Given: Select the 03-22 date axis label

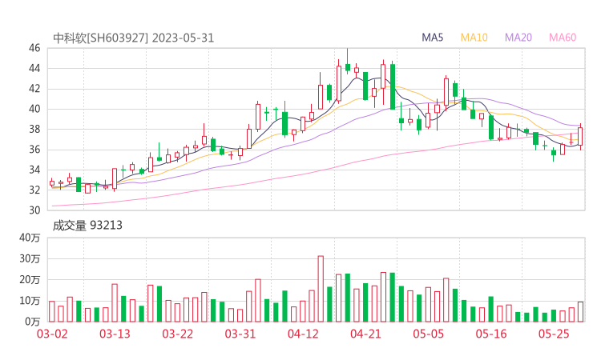Looking at the screenshot, I should click(x=178, y=334).
